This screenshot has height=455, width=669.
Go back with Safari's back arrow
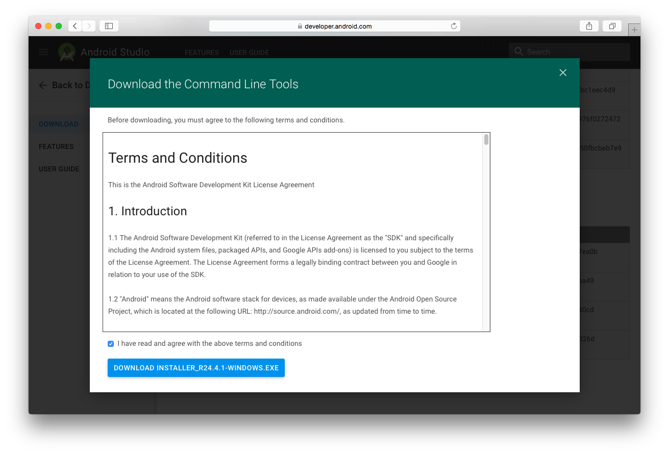coord(75,26)
